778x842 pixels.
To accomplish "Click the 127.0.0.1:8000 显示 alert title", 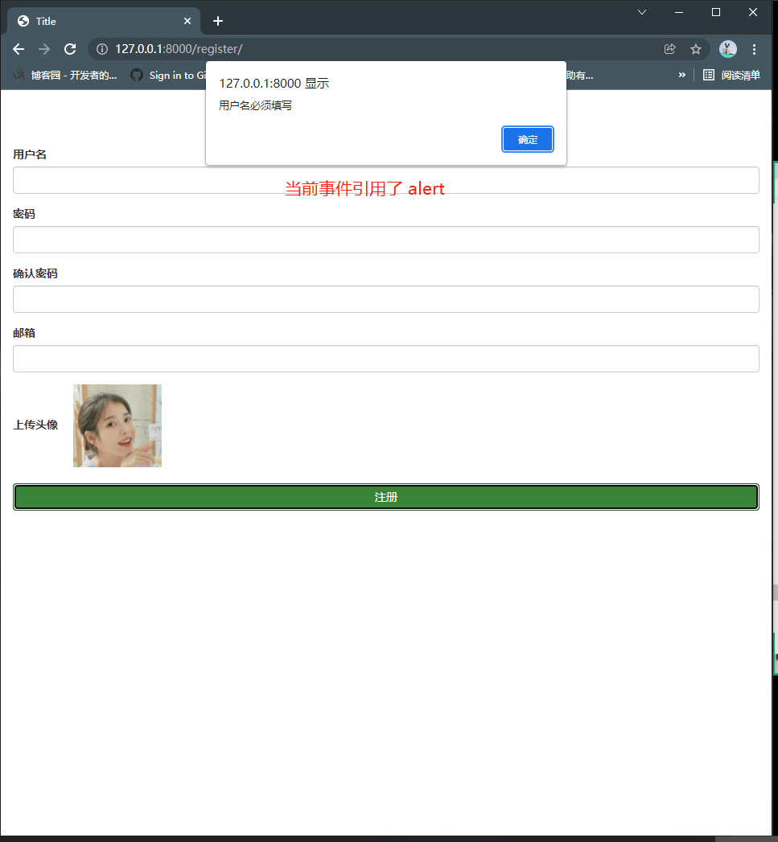I will pos(274,83).
